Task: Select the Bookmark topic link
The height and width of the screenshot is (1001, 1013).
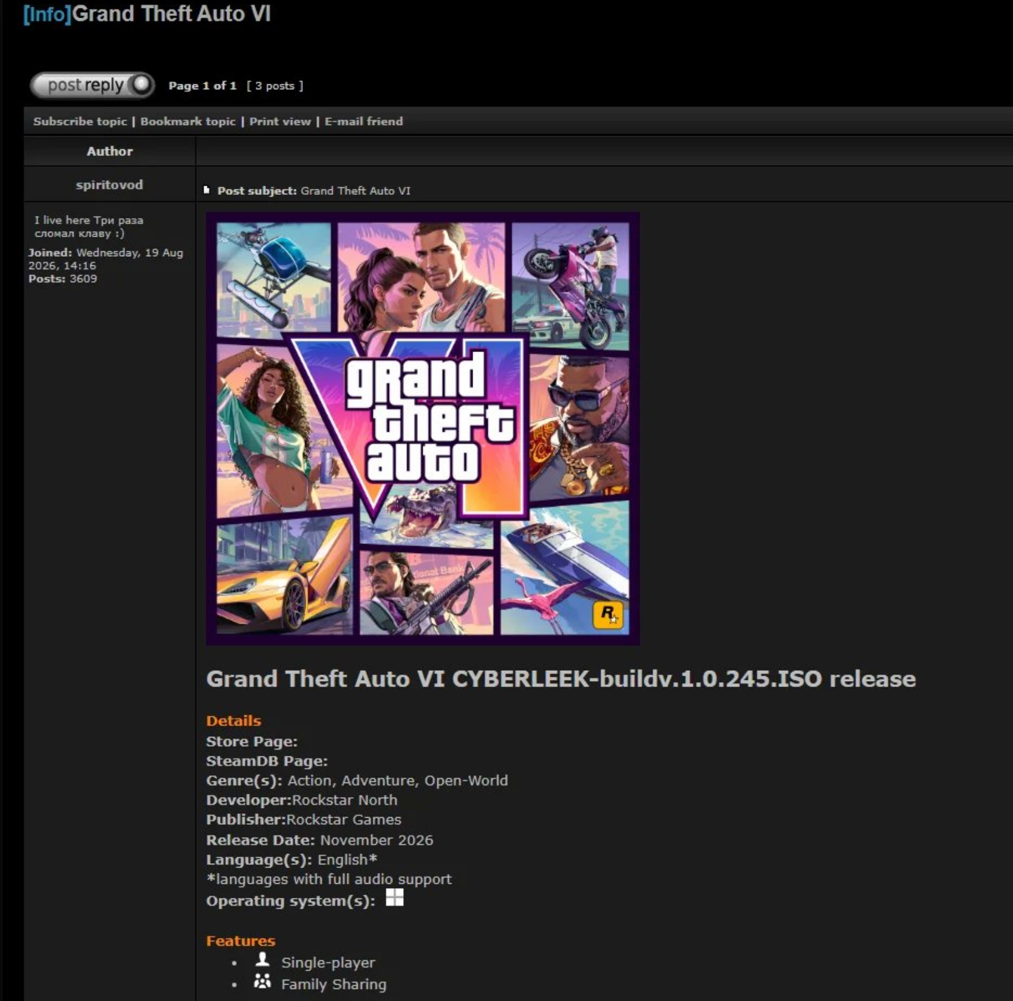Action: 188,121
